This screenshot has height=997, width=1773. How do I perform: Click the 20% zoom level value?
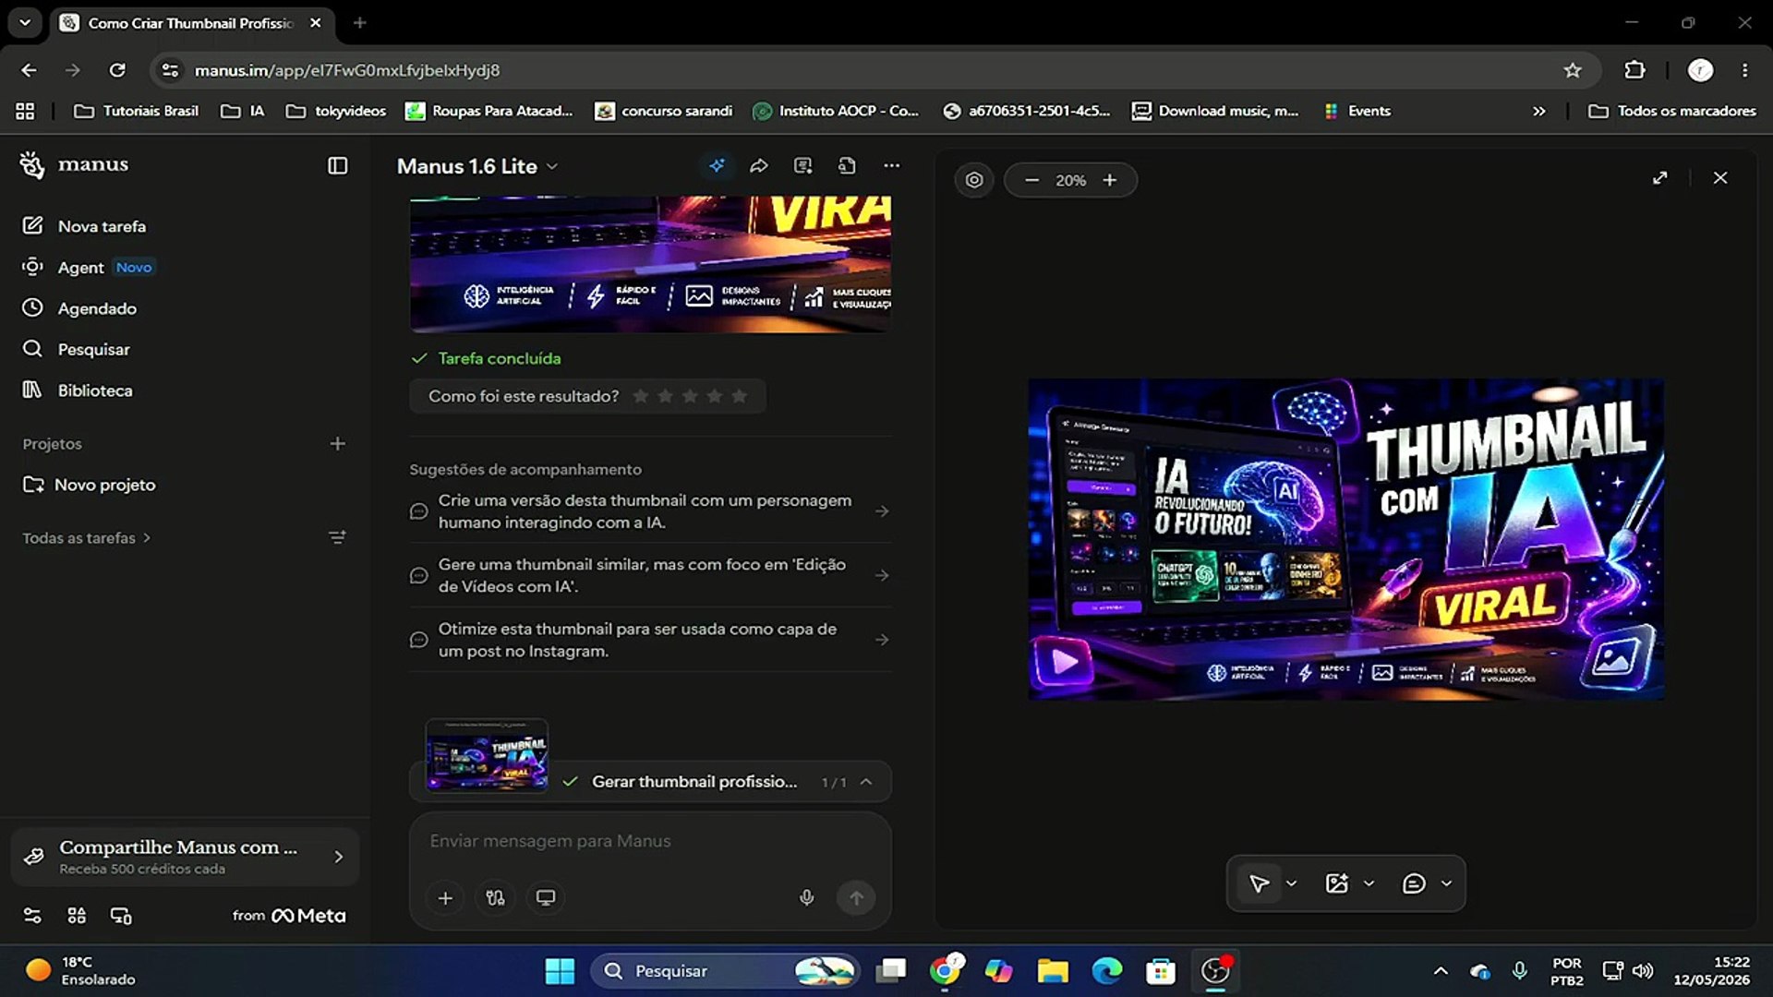tap(1070, 180)
